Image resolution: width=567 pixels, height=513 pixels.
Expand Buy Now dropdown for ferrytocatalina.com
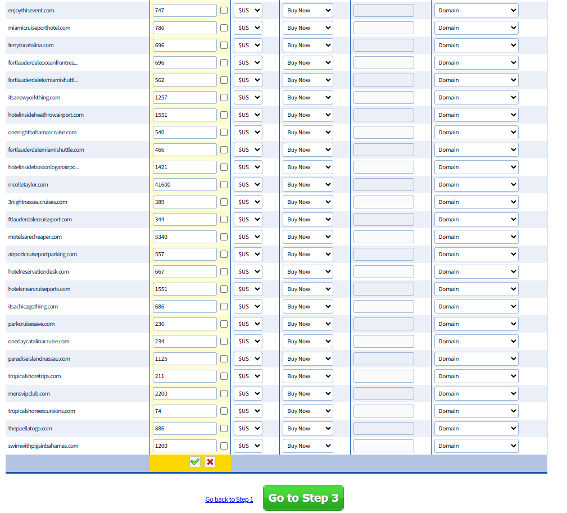307,46
